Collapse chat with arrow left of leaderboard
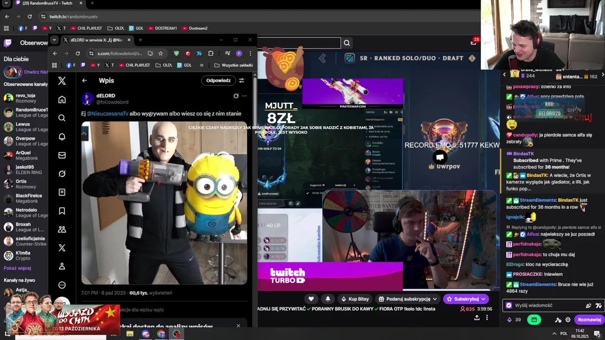Screen dimensions: 605x340 click(x=504, y=75)
